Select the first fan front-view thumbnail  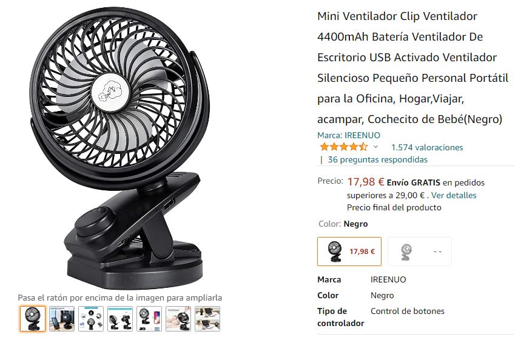tap(33, 319)
